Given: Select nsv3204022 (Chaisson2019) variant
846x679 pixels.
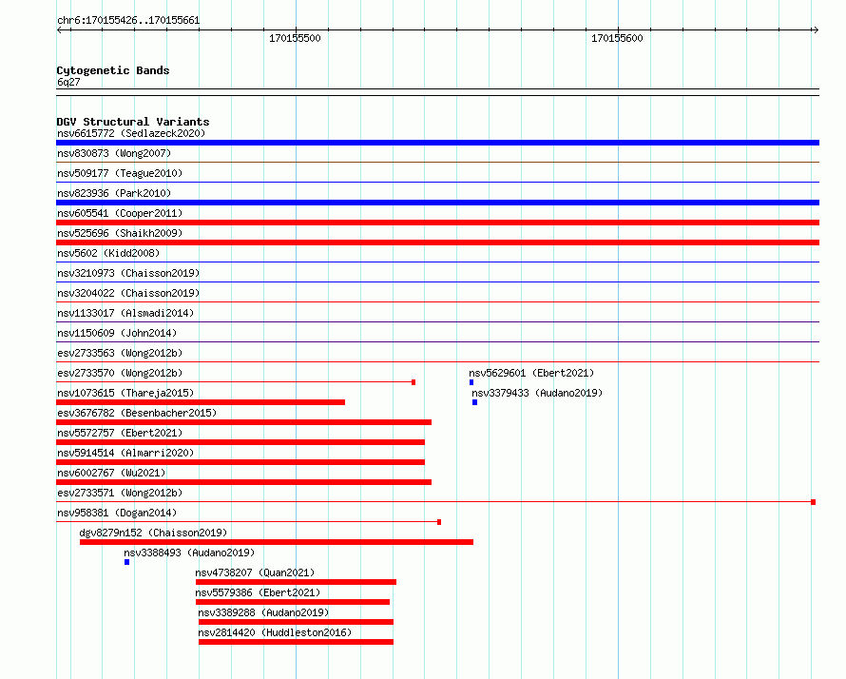Looking at the screenshot, I should (x=128, y=293).
